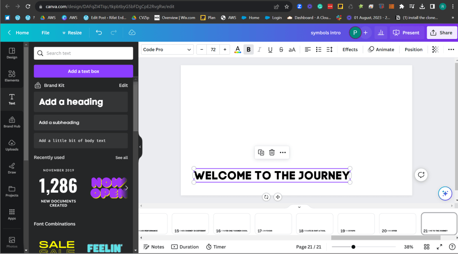Toggle bulleted list

click(319, 50)
